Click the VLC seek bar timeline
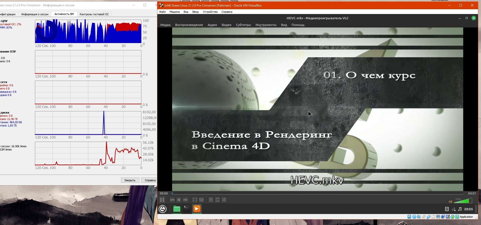481x225 pixels. tap(318, 193)
